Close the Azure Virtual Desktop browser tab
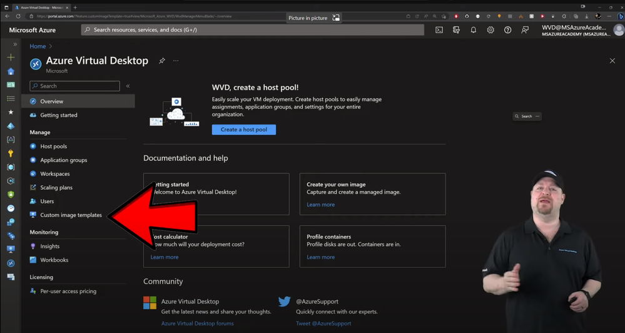Image resolution: width=625 pixels, height=333 pixels. pyautogui.click(x=66, y=8)
